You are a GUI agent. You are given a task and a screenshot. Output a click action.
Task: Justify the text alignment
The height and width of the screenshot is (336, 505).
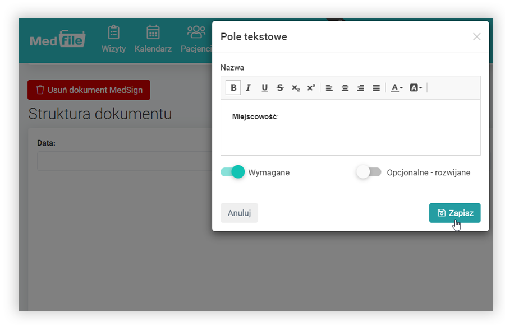(377, 88)
